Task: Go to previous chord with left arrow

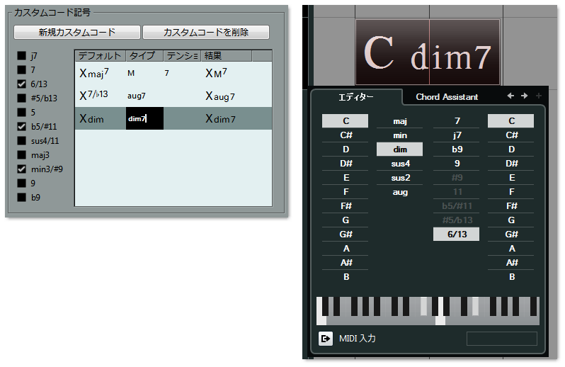Action: point(510,96)
